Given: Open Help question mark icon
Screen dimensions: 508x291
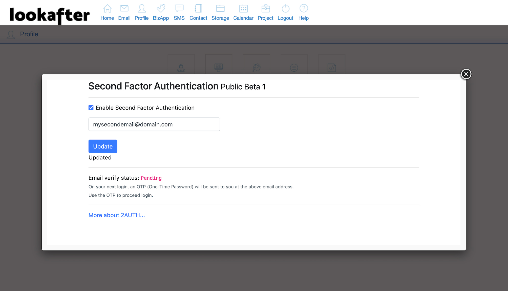Looking at the screenshot, I should click(304, 9).
